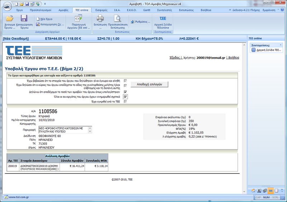
Task: Click the Εκτύπωση printer icon
Action: click(x=100, y=19)
